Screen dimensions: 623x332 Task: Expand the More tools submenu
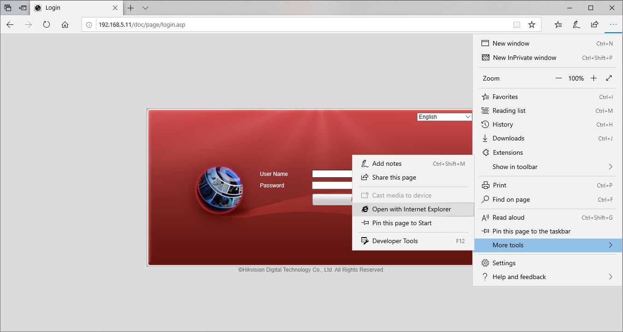pos(548,245)
